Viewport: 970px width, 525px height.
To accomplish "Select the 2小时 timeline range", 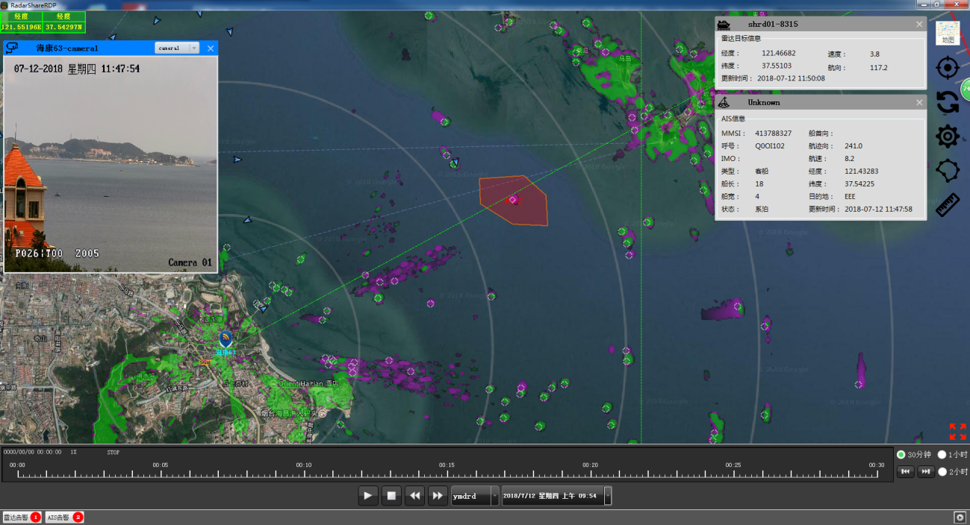I will tap(942, 471).
